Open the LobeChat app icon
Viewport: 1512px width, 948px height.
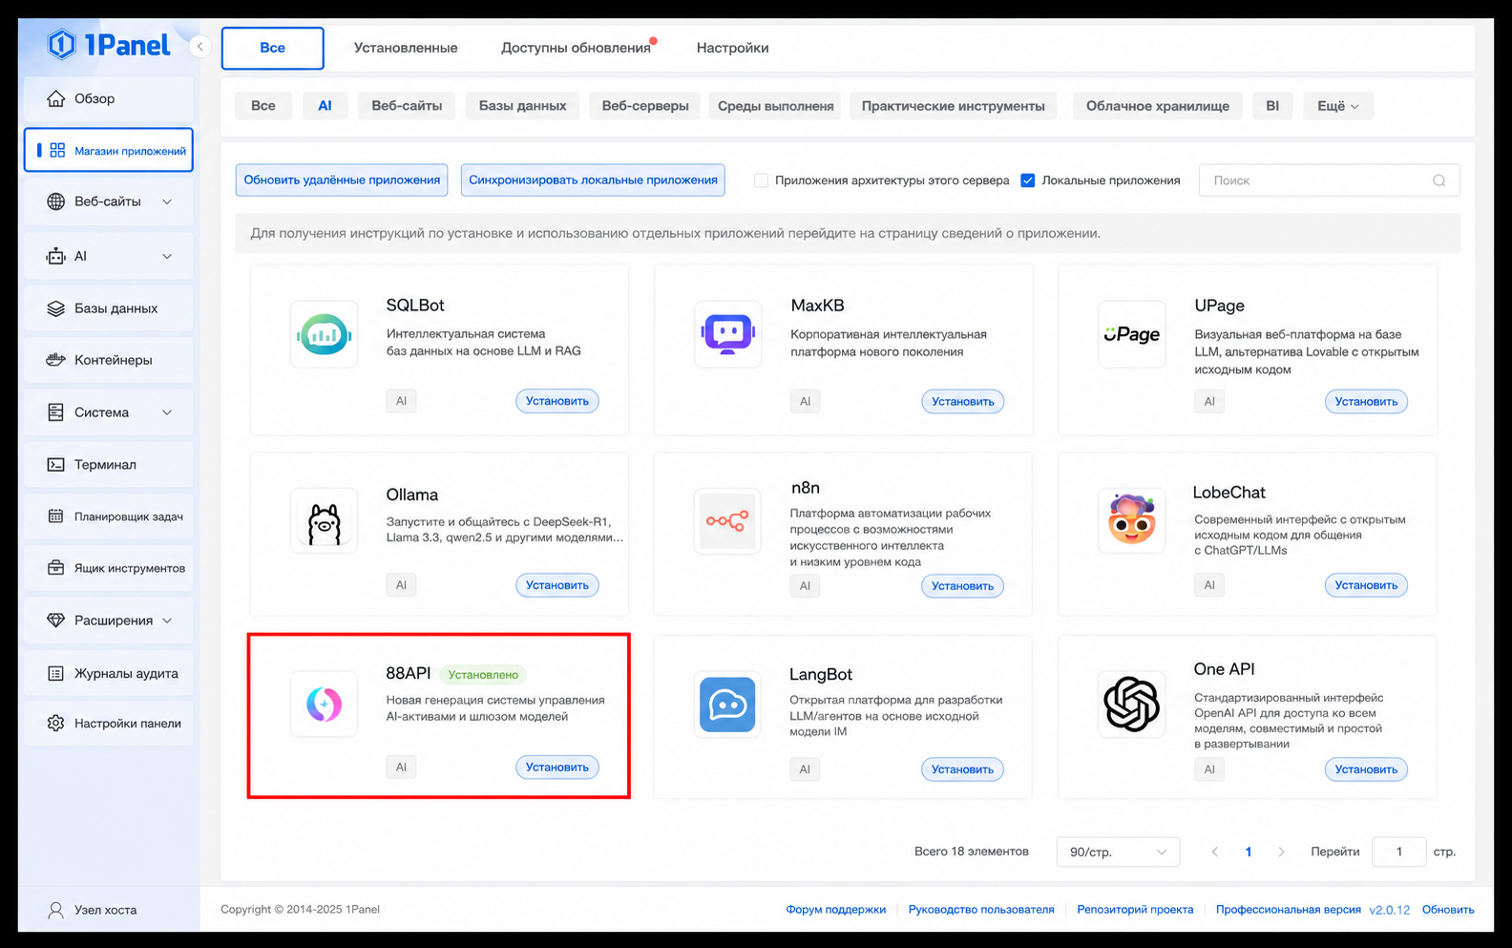tap(1132, 521)
